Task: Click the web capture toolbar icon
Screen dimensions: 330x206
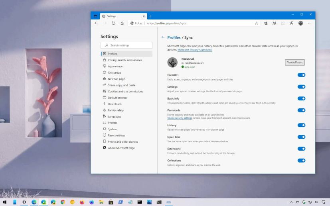Action: (x=274, y=24)
